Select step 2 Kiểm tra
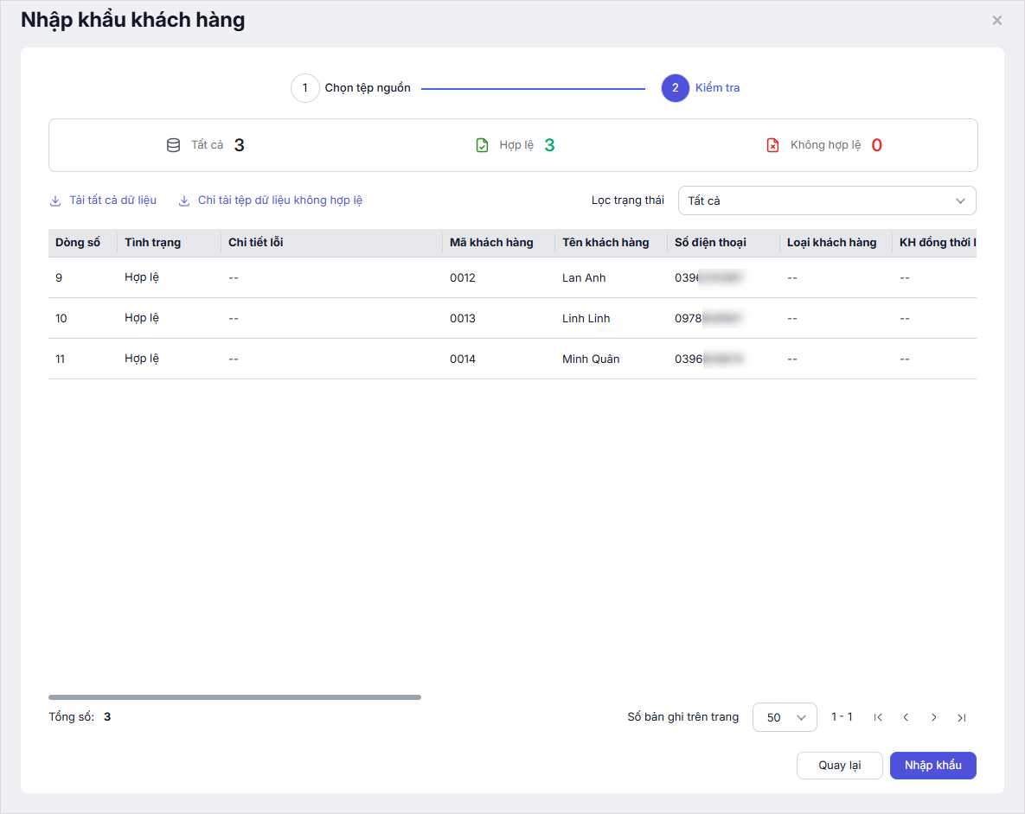This screenshot has height=814, width=1025. 675,88
